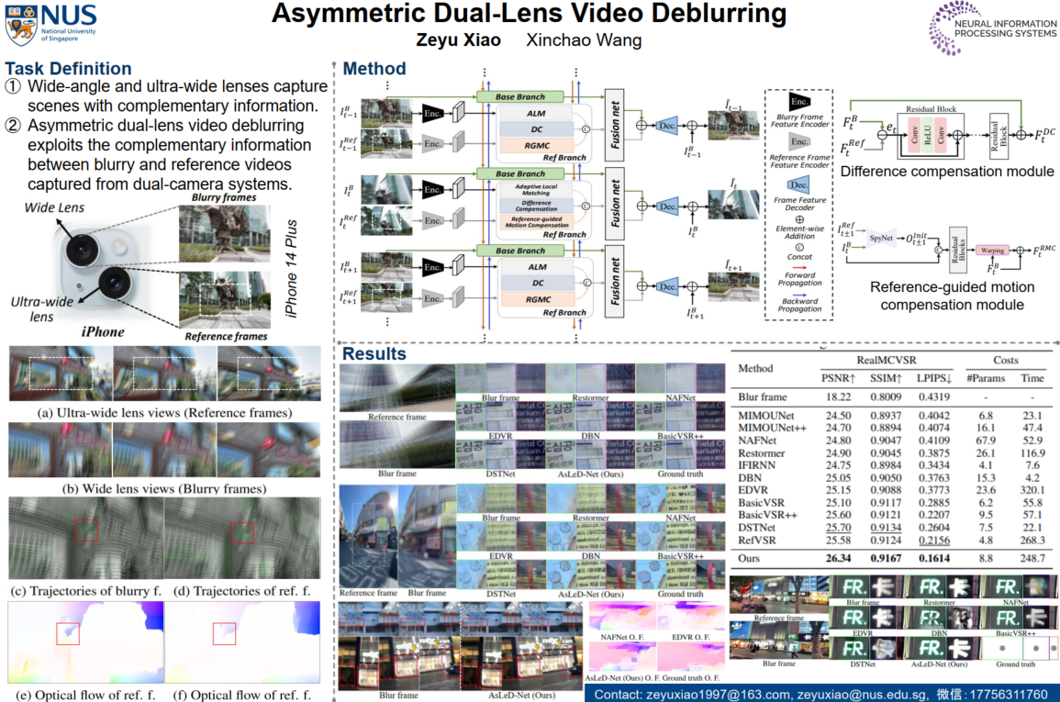
Task: Jump to the Task Definition heading
Action: pos(69,69)
